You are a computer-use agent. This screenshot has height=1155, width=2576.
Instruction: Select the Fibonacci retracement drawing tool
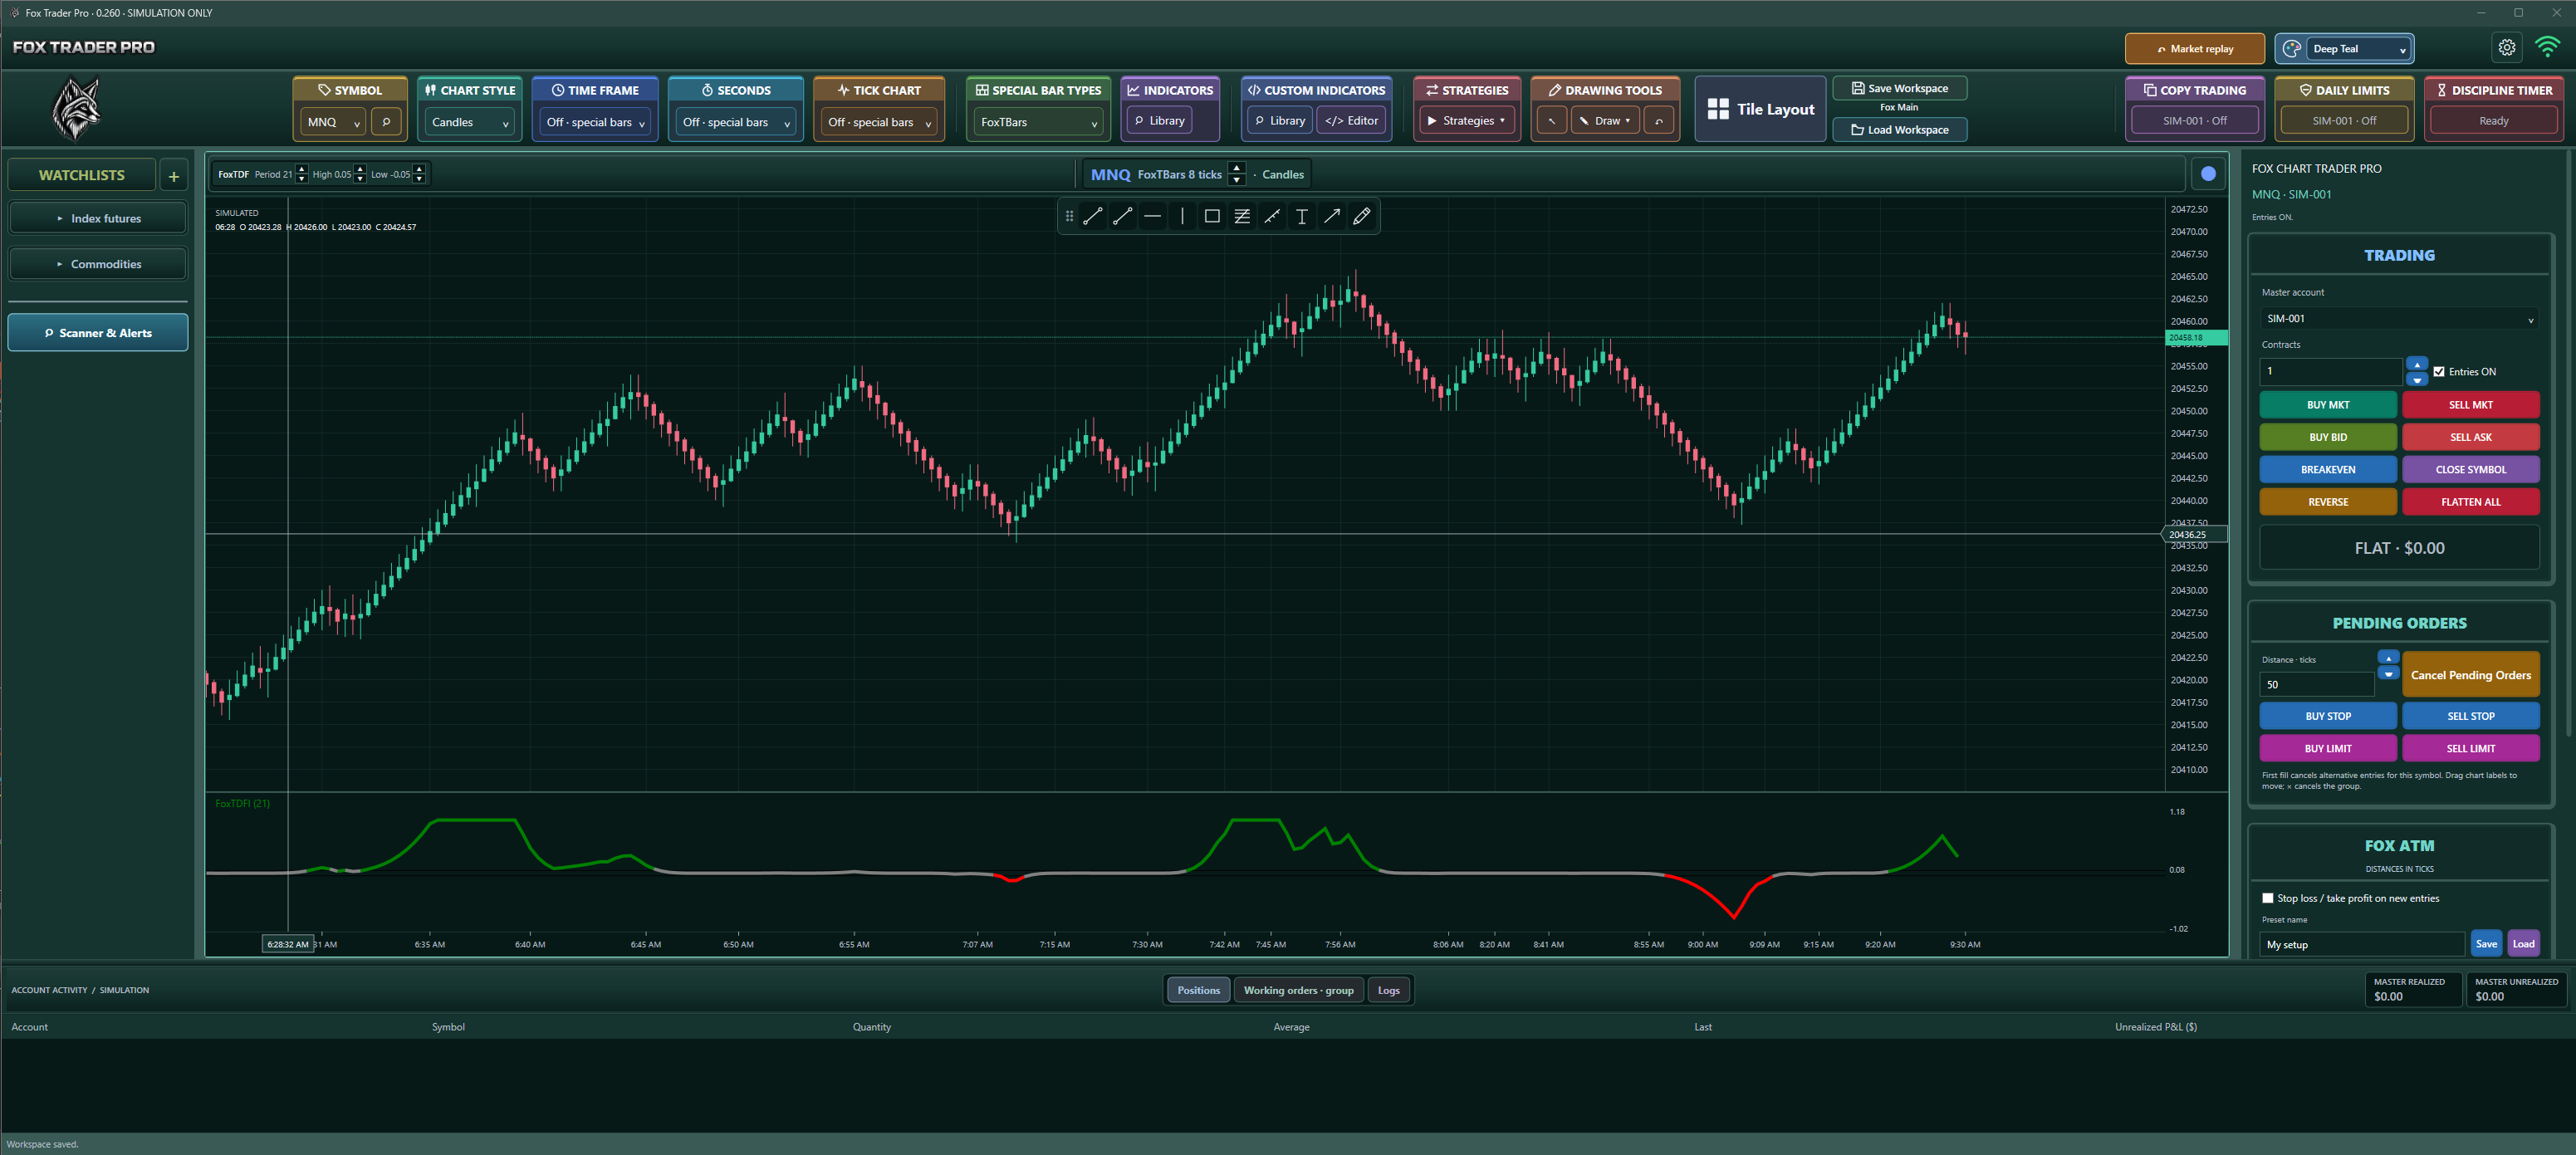point(1242,216)
